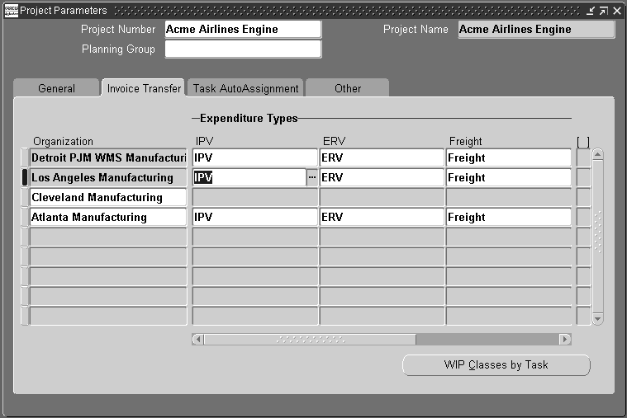
Task: Click Freight field for Detroit row
Action: [x=509, y=157]
